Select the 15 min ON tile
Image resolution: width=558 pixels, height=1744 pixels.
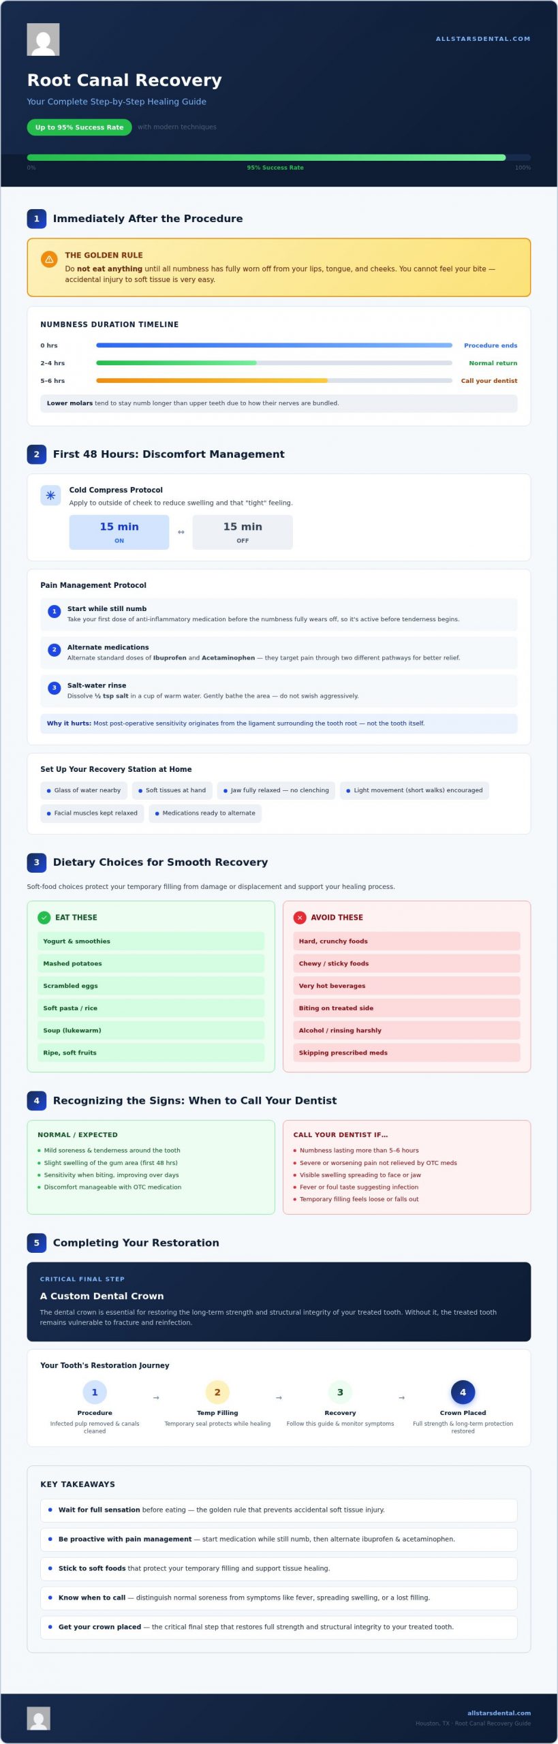119,532
